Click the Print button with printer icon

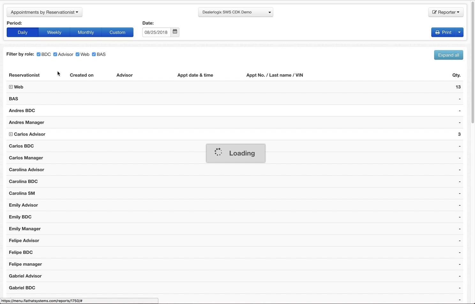point(443,32)
